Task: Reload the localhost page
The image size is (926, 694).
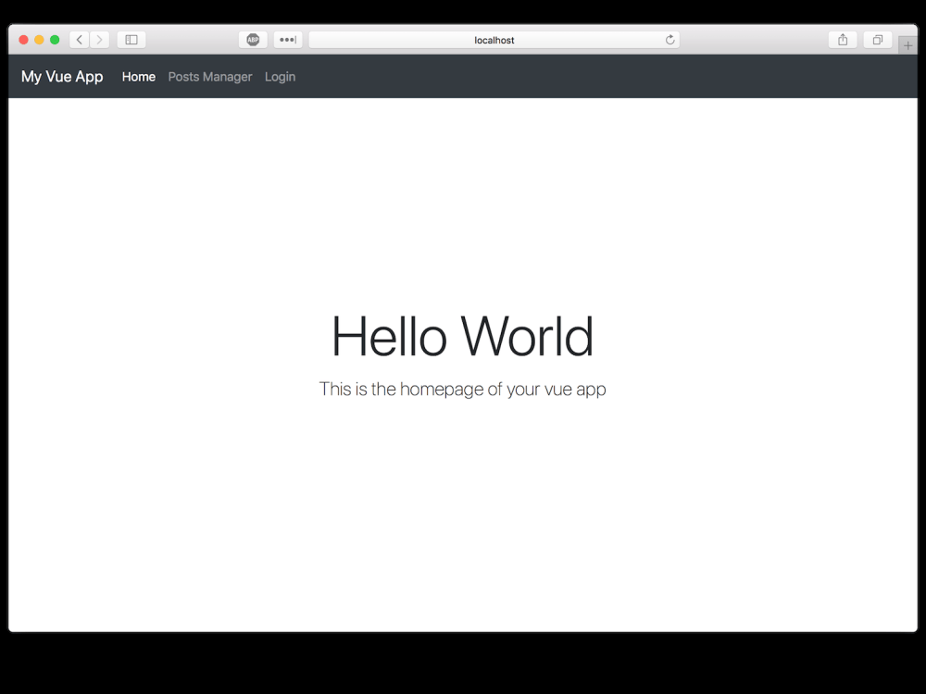Action: [669, 40]
